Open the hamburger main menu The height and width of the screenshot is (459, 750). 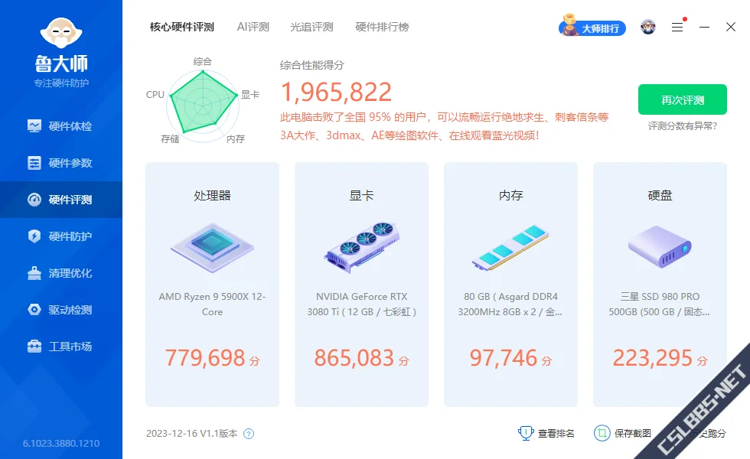point(677,27)
